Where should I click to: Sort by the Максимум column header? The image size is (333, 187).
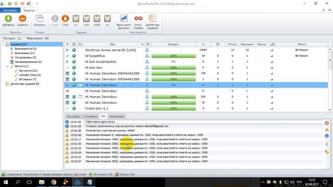coord(247,44)
